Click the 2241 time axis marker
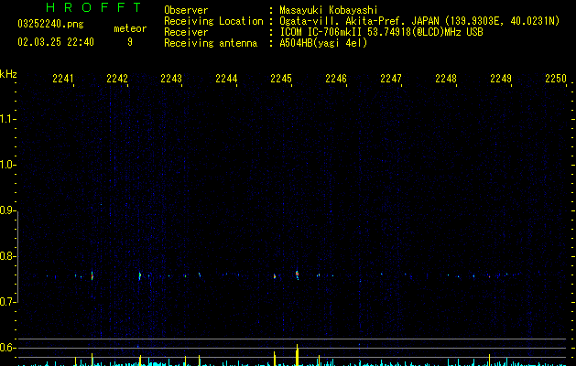The image size is (576, 366). click(63, 79)
